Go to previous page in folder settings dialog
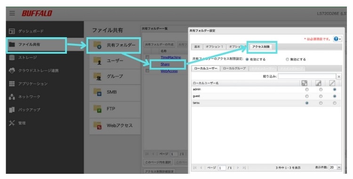Screen dimensions: 353x179 click(201, 168)
